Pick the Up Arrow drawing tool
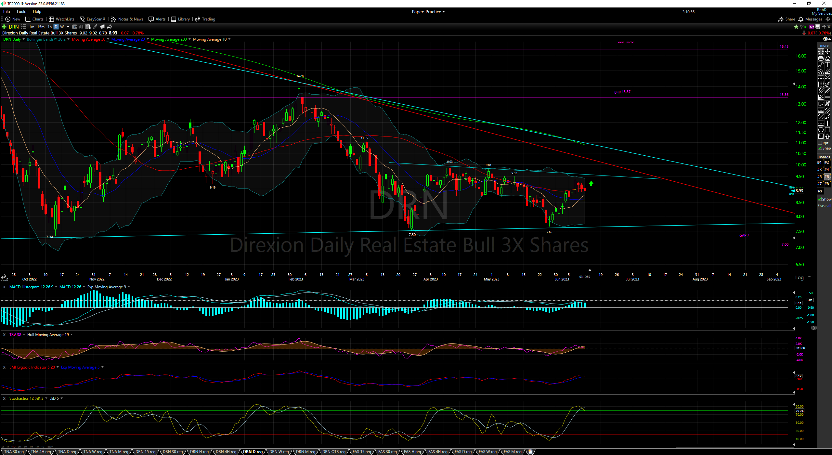 point(827,136)
